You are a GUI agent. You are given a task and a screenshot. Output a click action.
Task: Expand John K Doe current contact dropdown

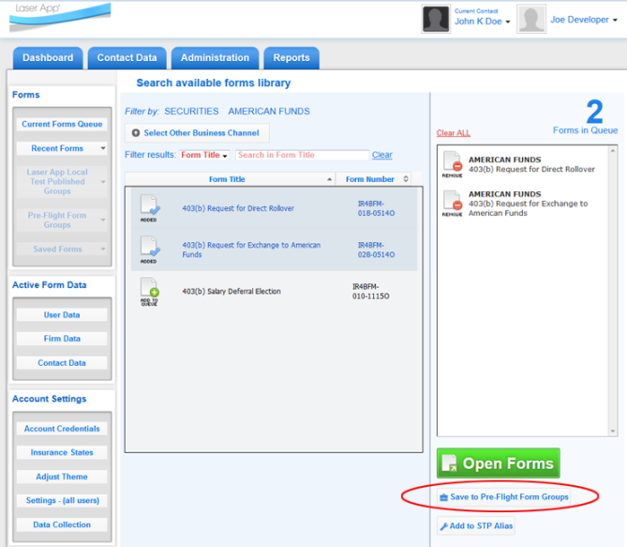pyautogui.click(x=483, y=22)
